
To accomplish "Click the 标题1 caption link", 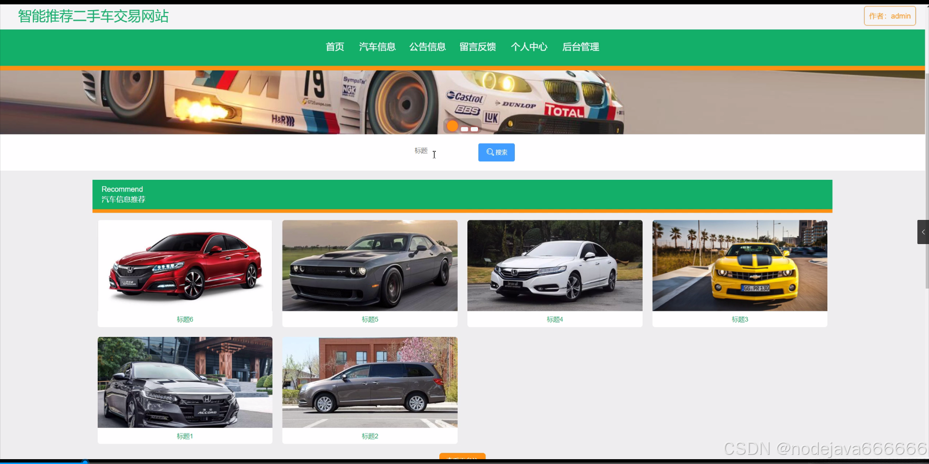I will pyautogui.click(x=185, y=436).
